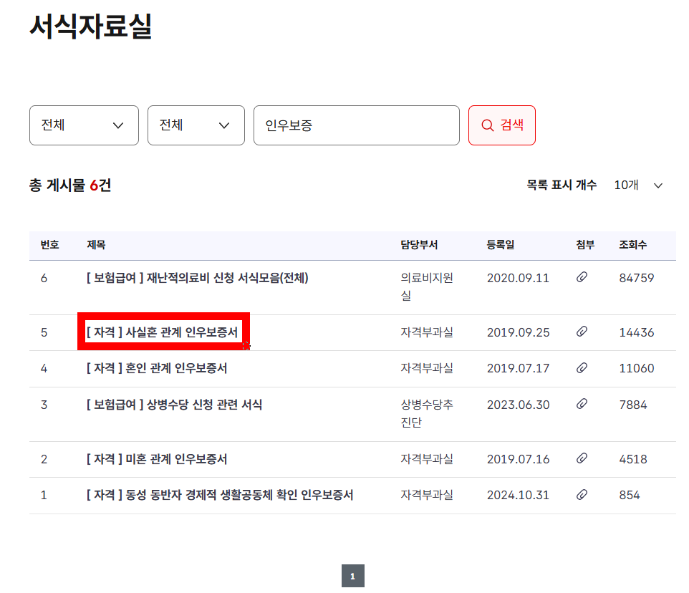The width and height of the screenshot is (689, 593).
Task: Select the date 2023.06.30
Action: point(518,405)
